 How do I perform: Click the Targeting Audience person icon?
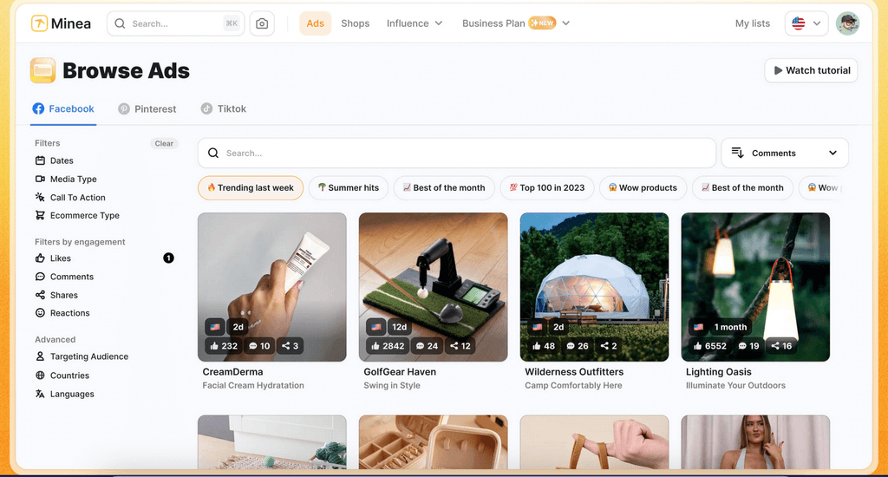click(x=40, y=356)
